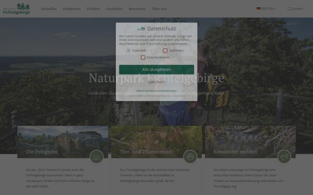Click the text beginning 'Das Fichtelgebirge ist die Heimat'
This screenshot has height=195, width=313.
pos(155,175)
